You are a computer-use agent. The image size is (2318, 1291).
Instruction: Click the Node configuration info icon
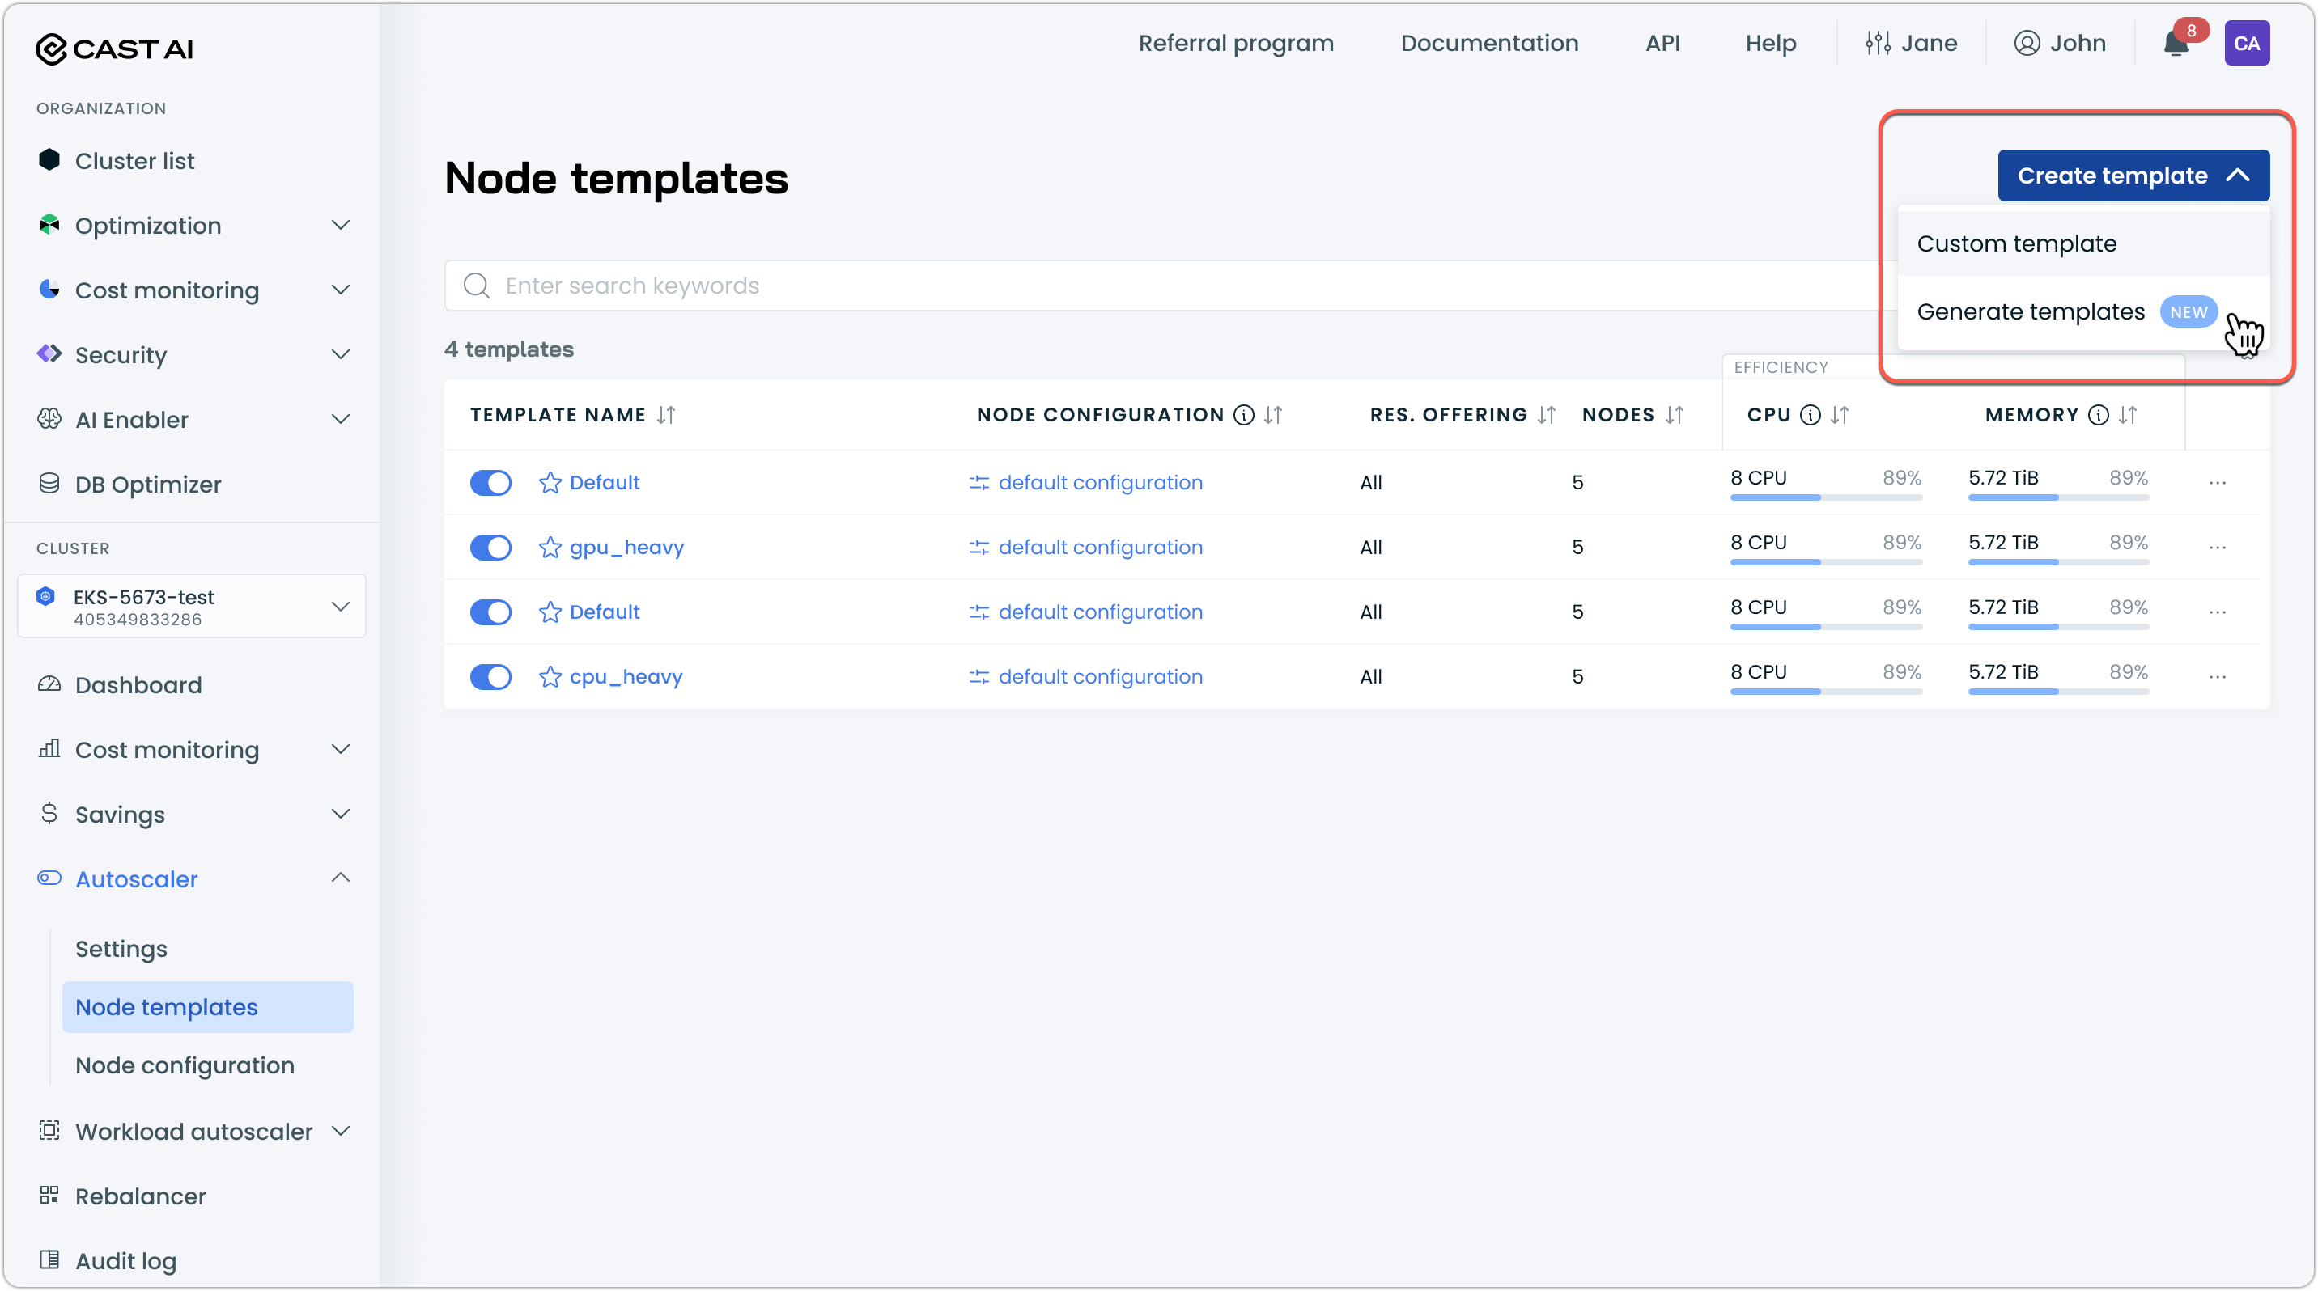pyautogui.click(x=1244, y=415)
